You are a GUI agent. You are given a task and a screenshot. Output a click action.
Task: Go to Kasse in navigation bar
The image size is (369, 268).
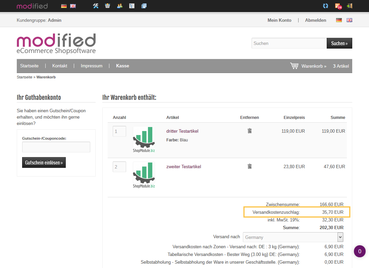pyautogui.click(x=122, y=66)
